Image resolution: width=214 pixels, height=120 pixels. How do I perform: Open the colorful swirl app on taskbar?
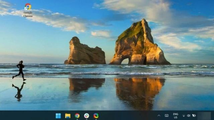[96, 116]
